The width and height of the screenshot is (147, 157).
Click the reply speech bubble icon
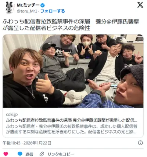click(x=20, y=154)
